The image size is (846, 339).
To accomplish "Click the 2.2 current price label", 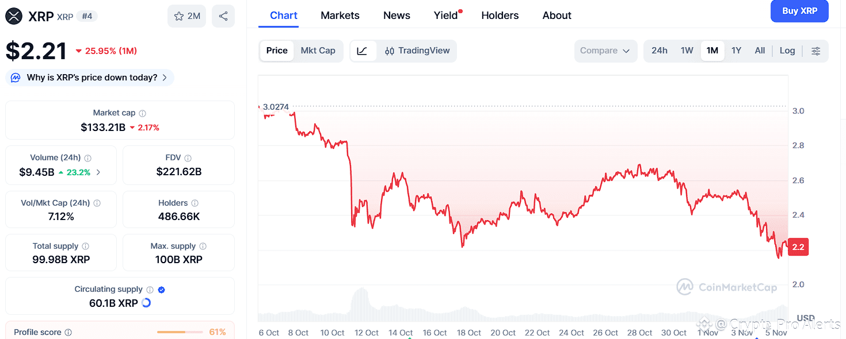I will point(798,248).
